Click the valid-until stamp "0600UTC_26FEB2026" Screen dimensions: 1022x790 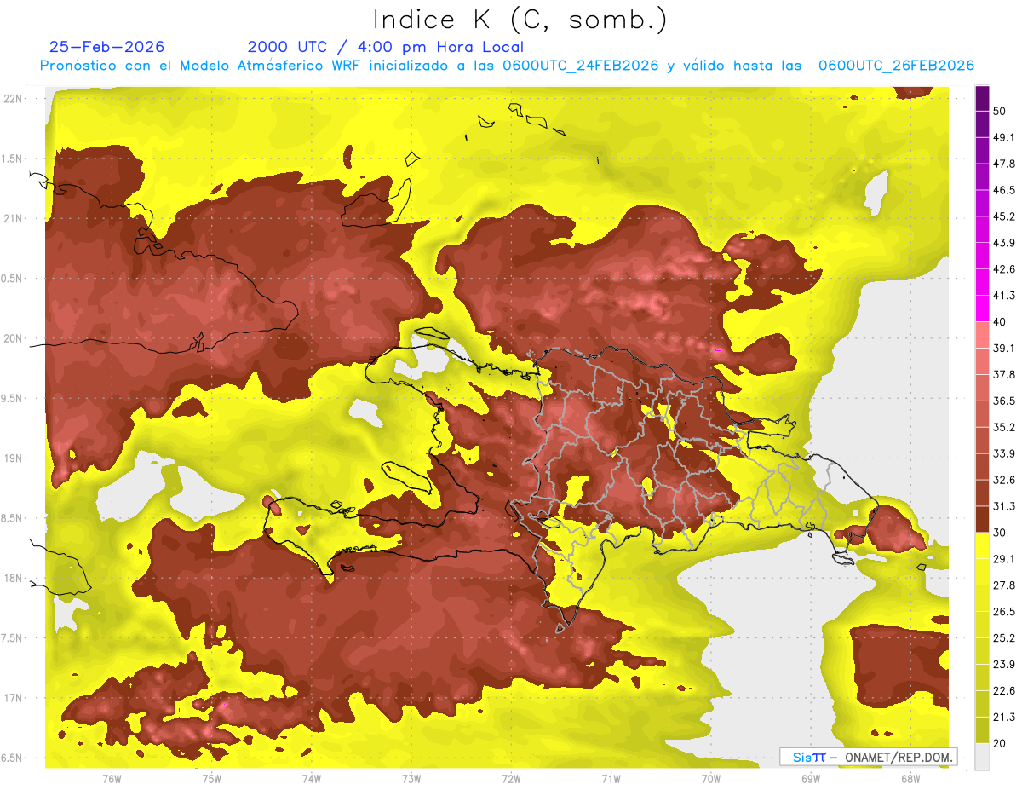click(896, 66)
